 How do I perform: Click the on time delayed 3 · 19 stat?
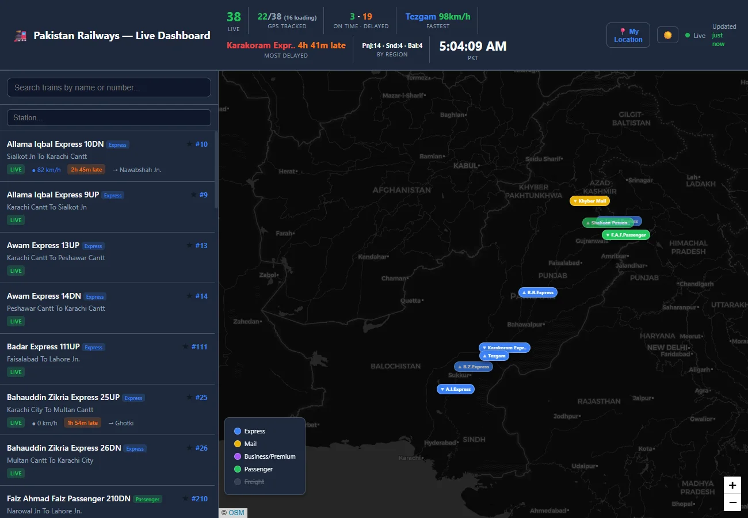361,21
